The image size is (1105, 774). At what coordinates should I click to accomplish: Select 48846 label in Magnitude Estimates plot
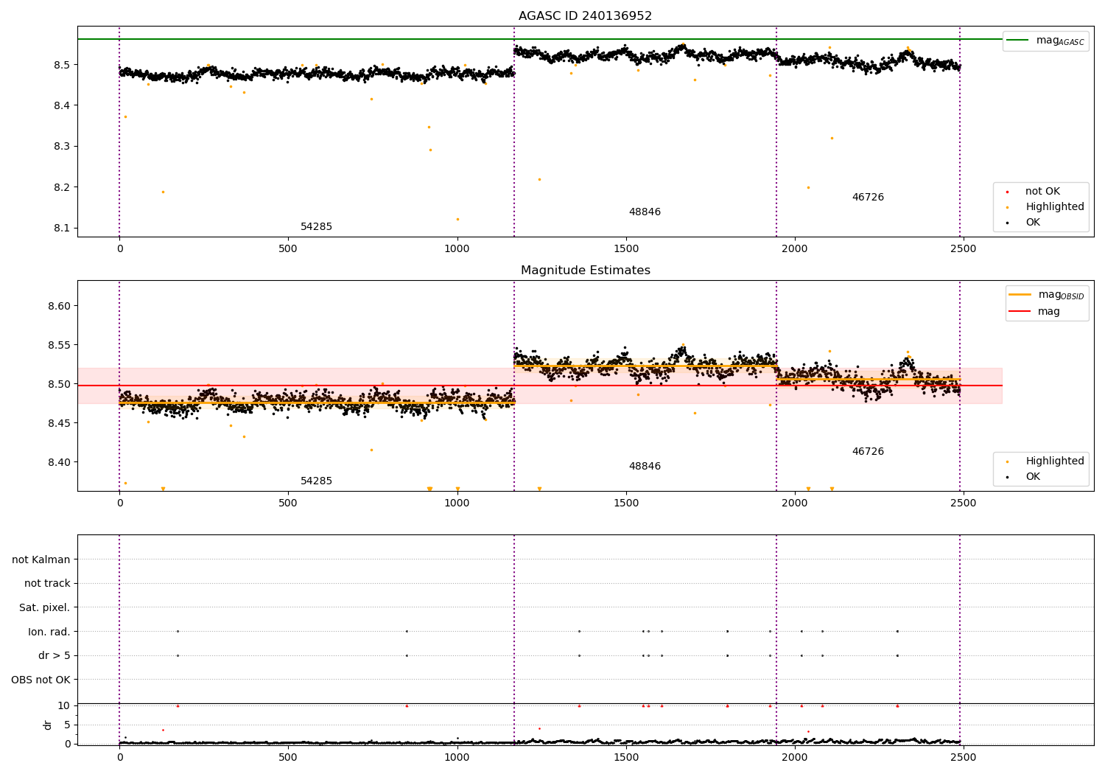[645, 467]
